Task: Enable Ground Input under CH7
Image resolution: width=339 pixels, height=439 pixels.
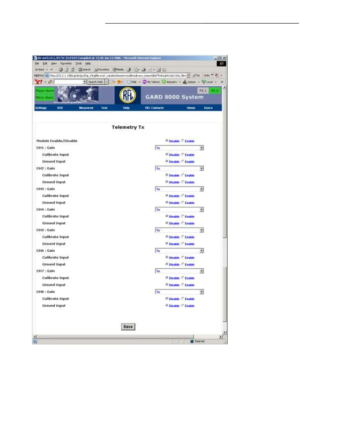Action: [183, 285]
